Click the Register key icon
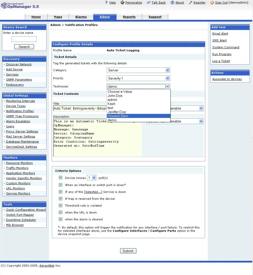The image size is (253, 275). (x=191, y=3)
